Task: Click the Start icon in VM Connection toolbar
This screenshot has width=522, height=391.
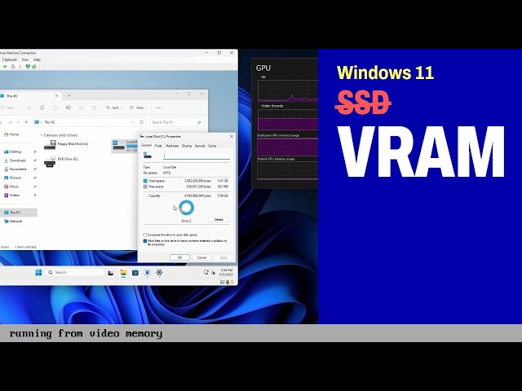Action: point(5,67)
